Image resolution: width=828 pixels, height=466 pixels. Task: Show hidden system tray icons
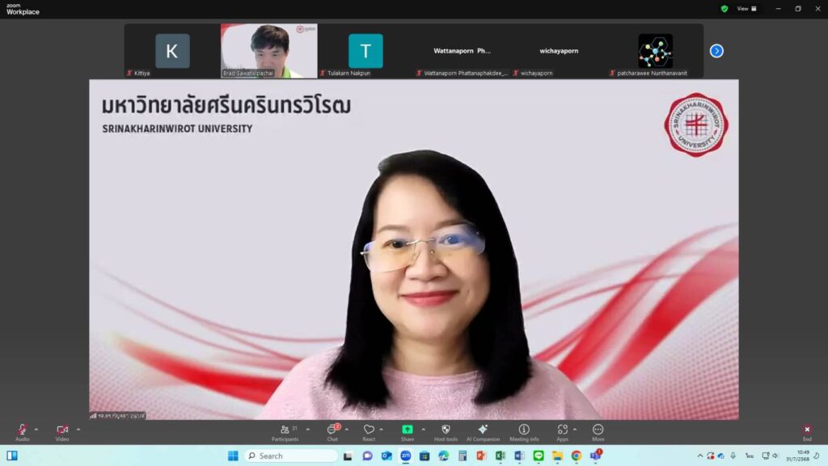(x=700, y=456)
